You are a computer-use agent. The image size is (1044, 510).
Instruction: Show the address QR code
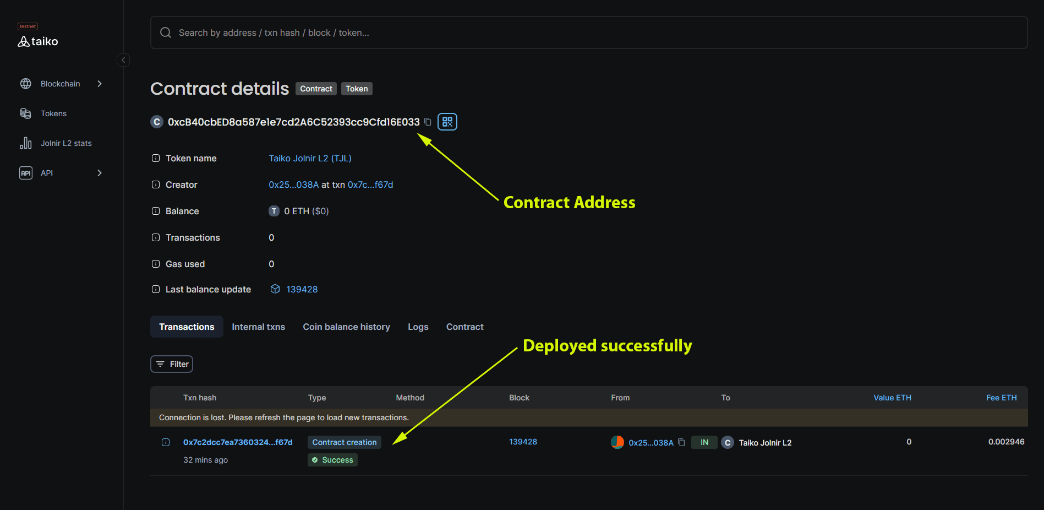tap(447, 122)
